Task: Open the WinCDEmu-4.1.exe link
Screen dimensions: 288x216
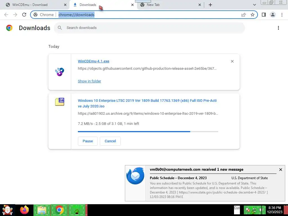Action: 93,61
